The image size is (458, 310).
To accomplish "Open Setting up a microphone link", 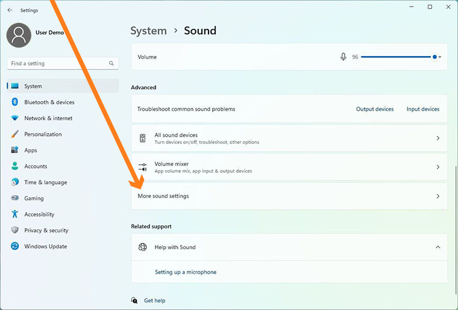I will click(186, 272).
